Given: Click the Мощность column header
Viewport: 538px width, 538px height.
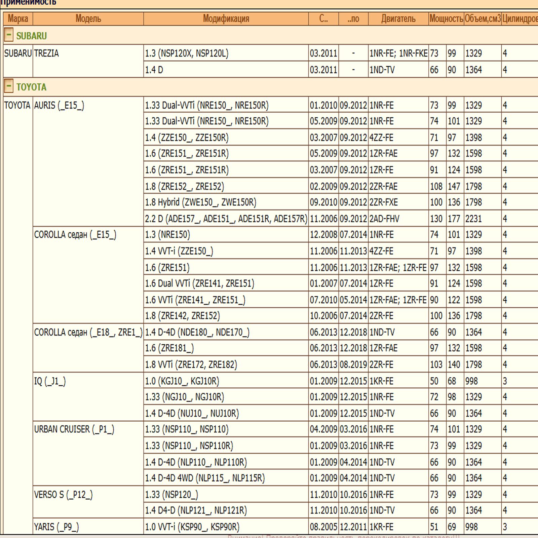Looking at the screenshot, I should 446,18.
